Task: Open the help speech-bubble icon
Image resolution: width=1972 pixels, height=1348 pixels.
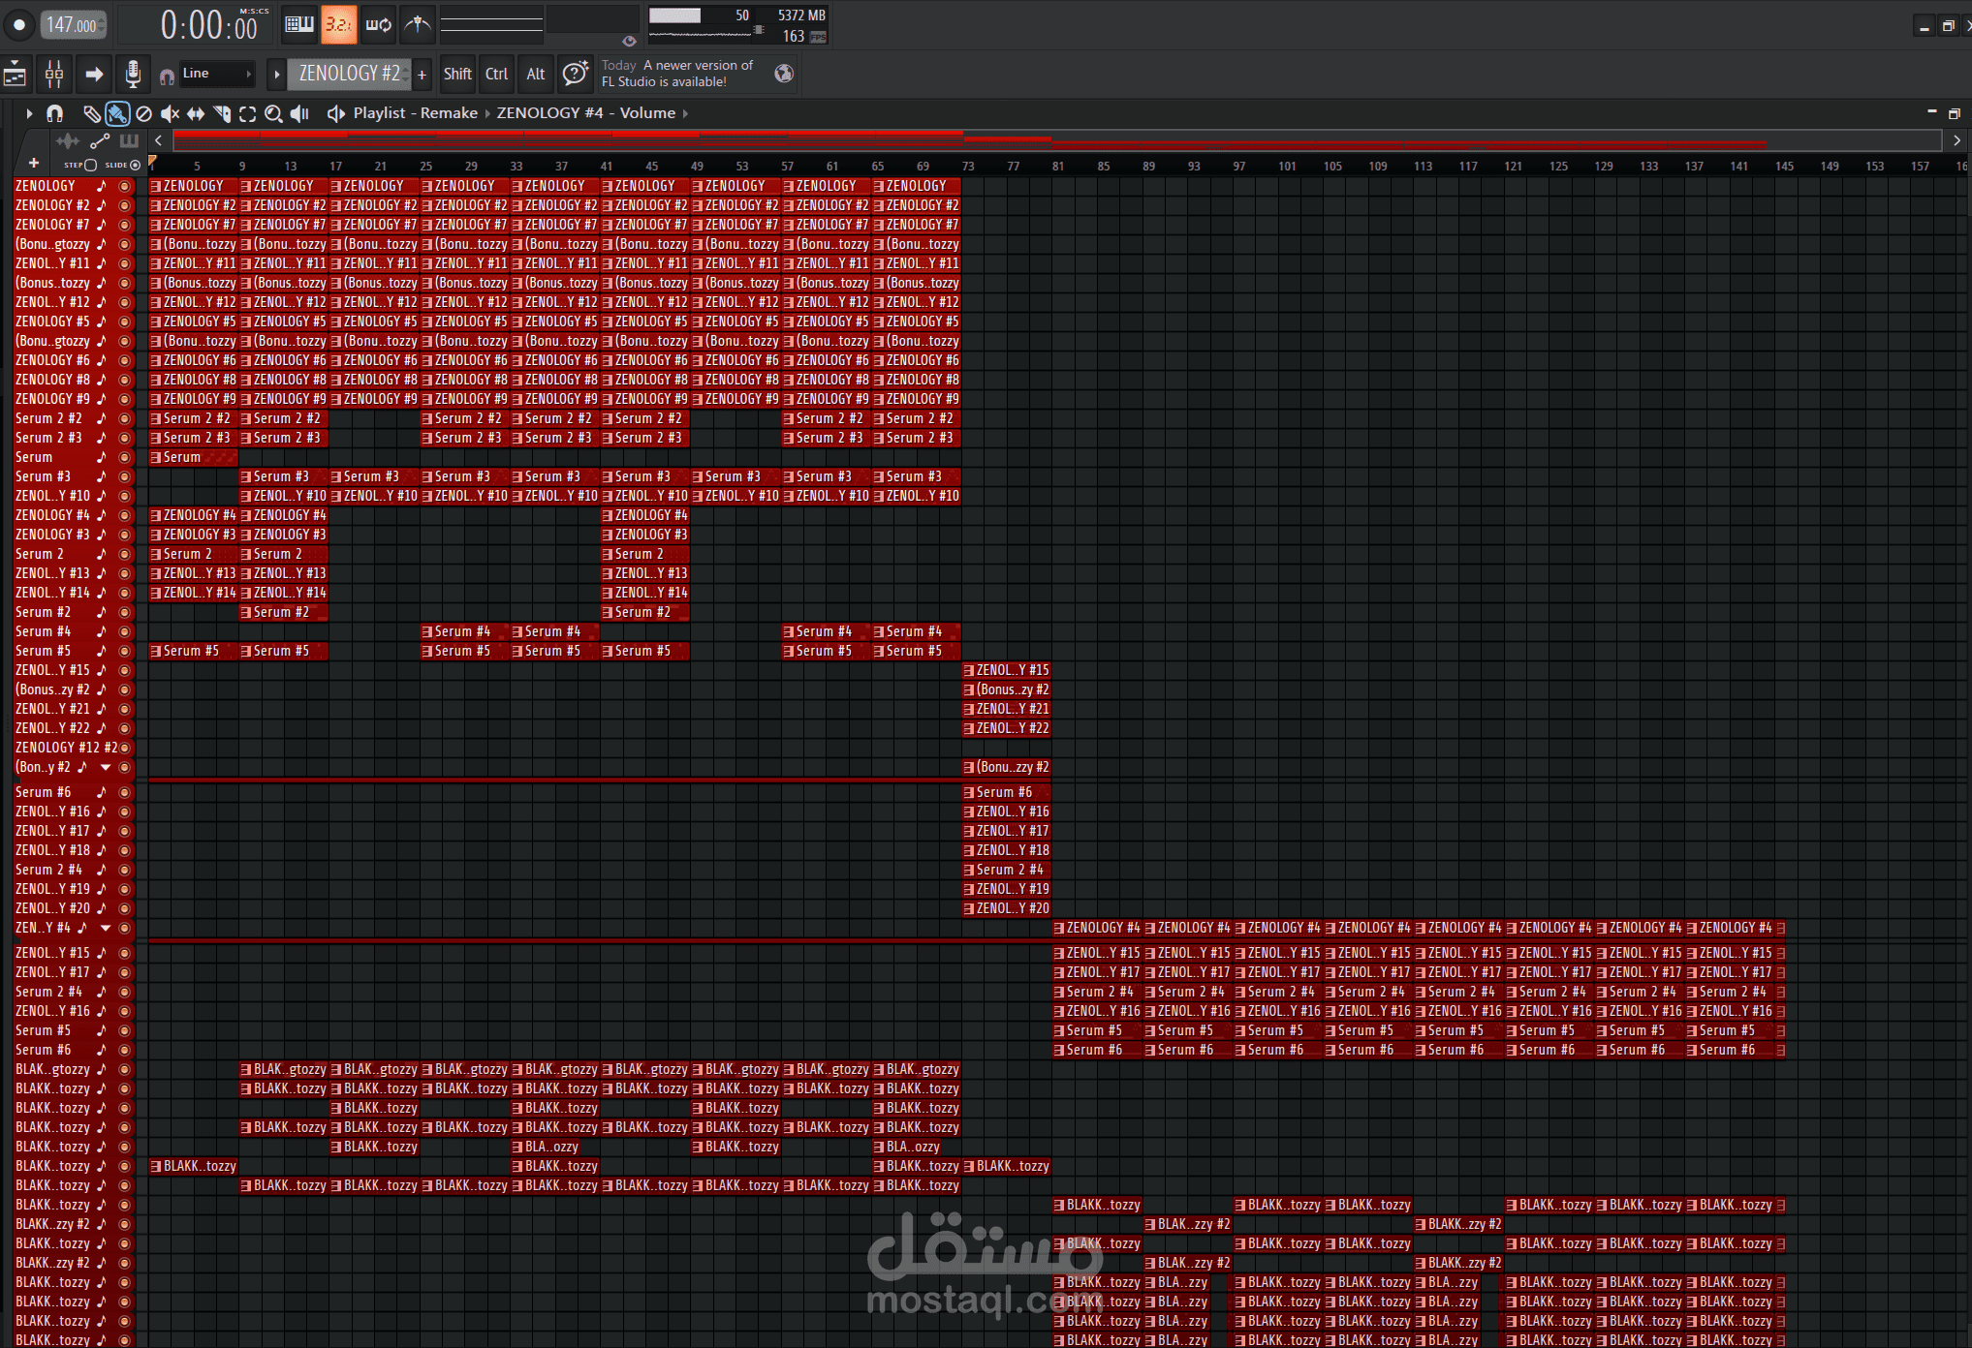Action: (576, 74)
